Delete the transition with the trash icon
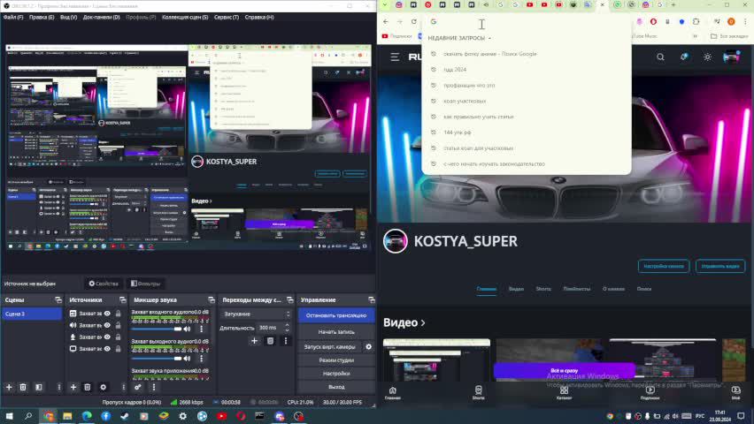Image resolution: width=754 pixels, height=424 pixels. (270, 341)
